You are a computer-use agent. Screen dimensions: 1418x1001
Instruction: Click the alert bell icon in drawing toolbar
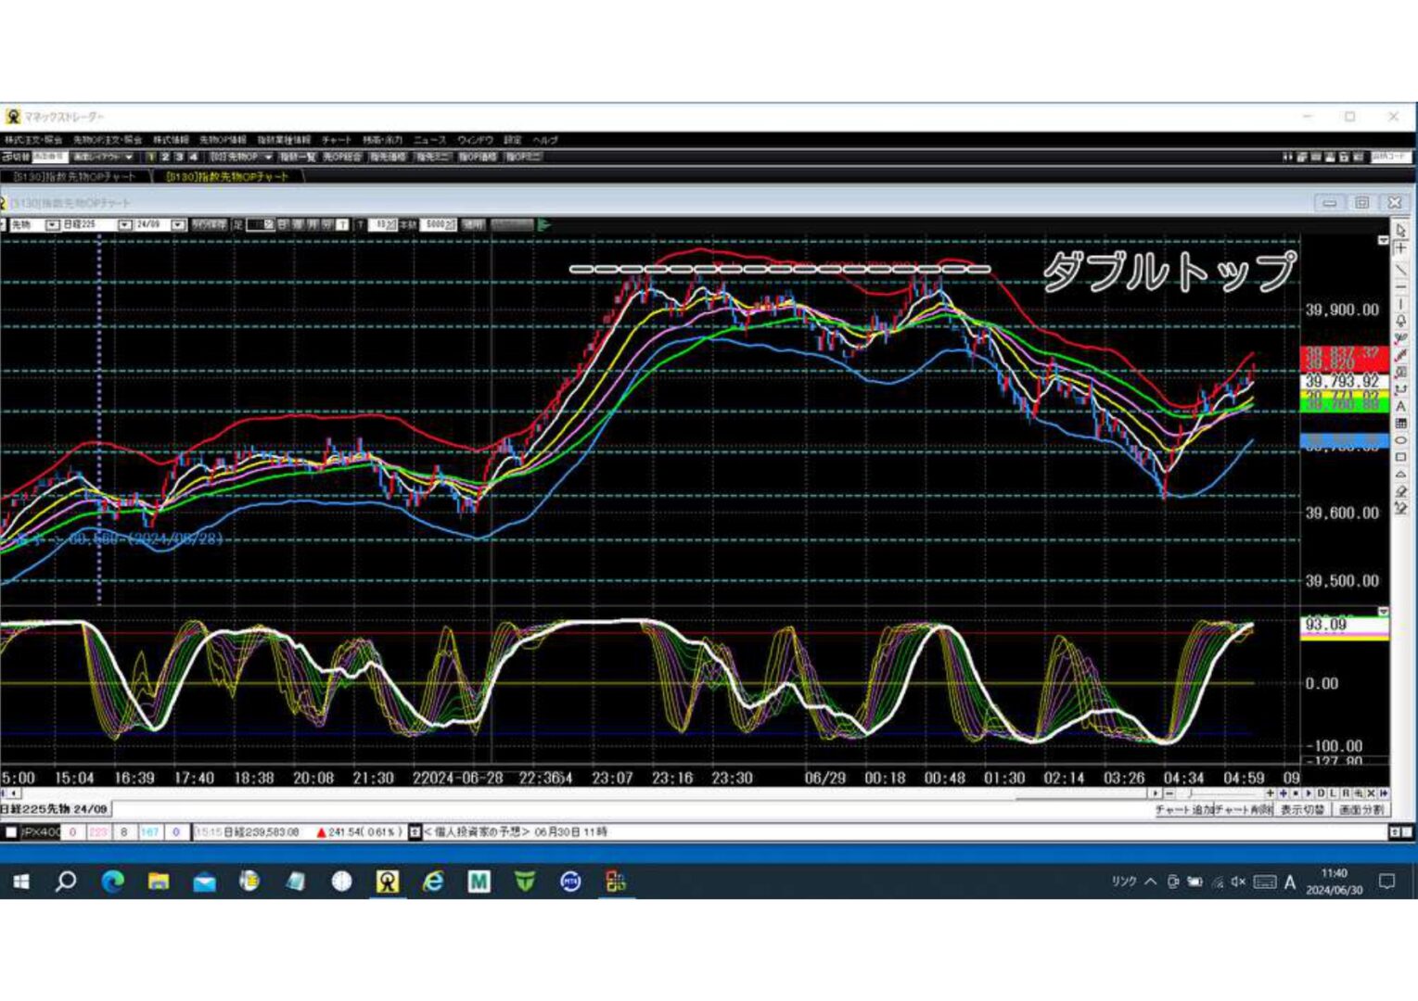(1400, 321)
